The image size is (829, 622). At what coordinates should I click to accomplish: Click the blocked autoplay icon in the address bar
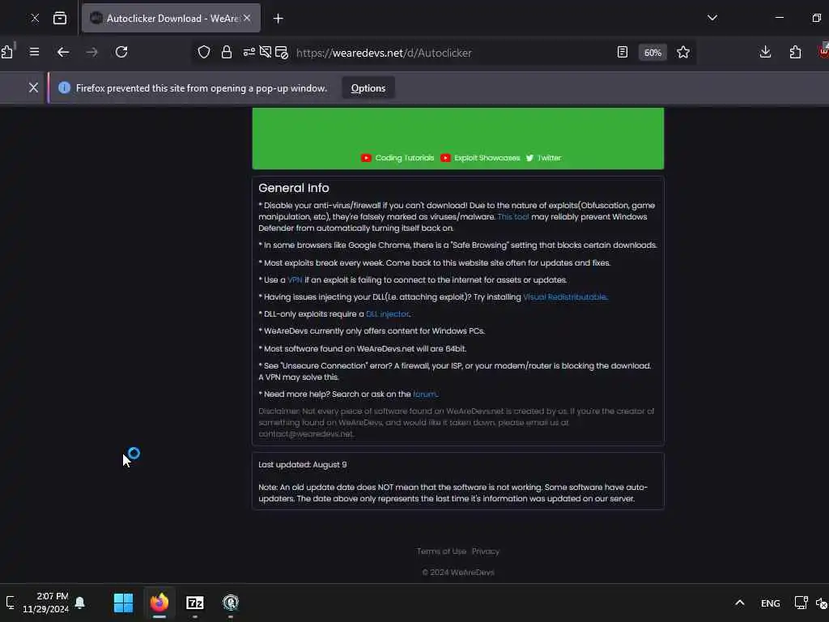point(266,52)
